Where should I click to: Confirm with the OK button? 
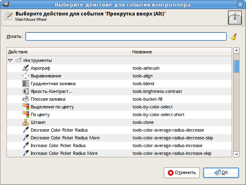[x=221, y=172]
